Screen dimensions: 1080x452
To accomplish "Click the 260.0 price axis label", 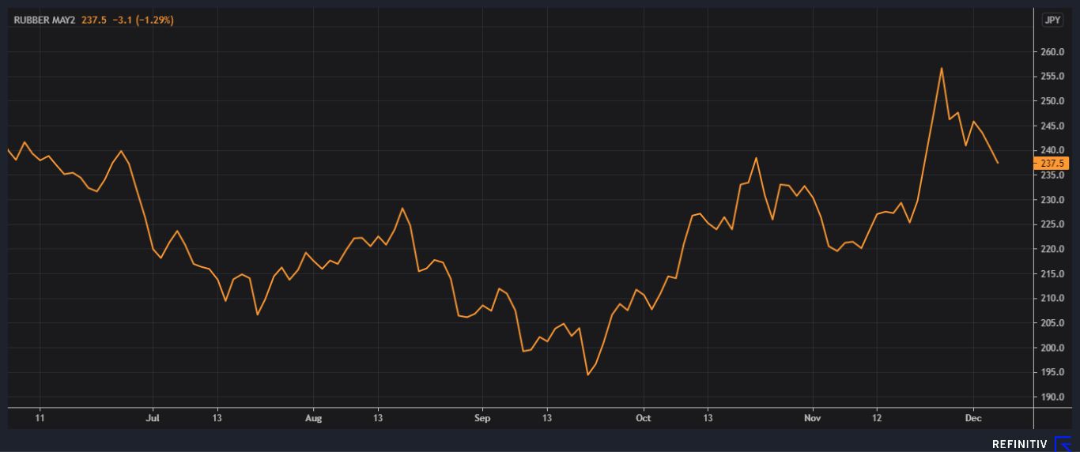I will [1051, 52].
